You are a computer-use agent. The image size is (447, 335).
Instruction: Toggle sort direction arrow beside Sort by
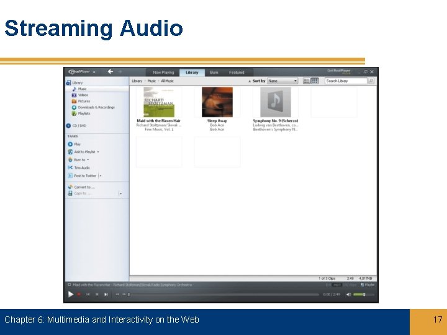point(250,81)
